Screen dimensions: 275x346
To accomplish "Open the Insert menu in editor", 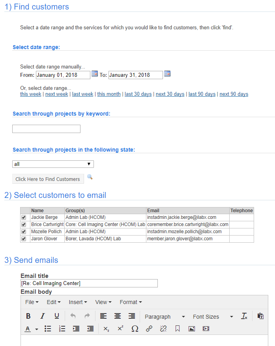I will coord(78,302).
